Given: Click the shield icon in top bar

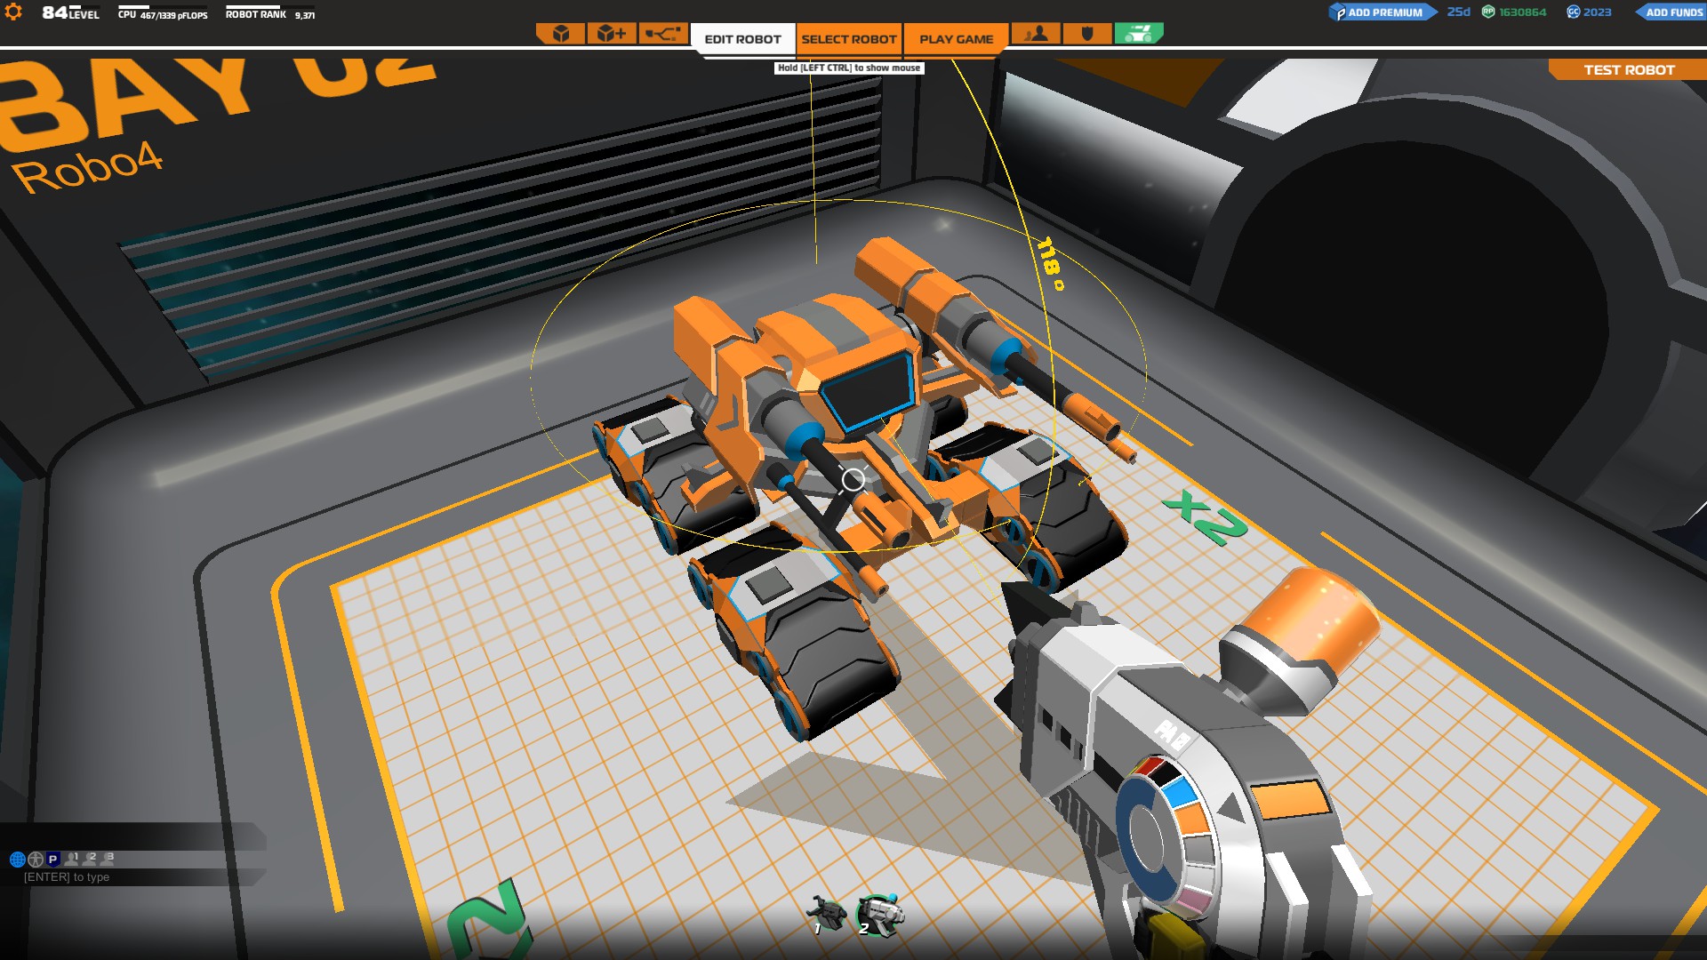Looking at the screenshot, I should [x=1086, y=34].
